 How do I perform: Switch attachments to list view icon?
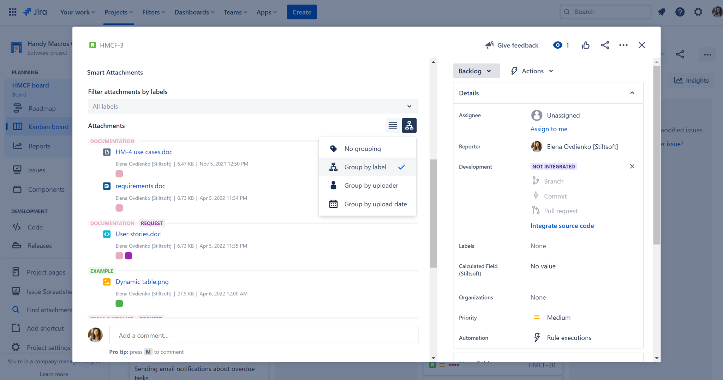(x=392, y=125)
